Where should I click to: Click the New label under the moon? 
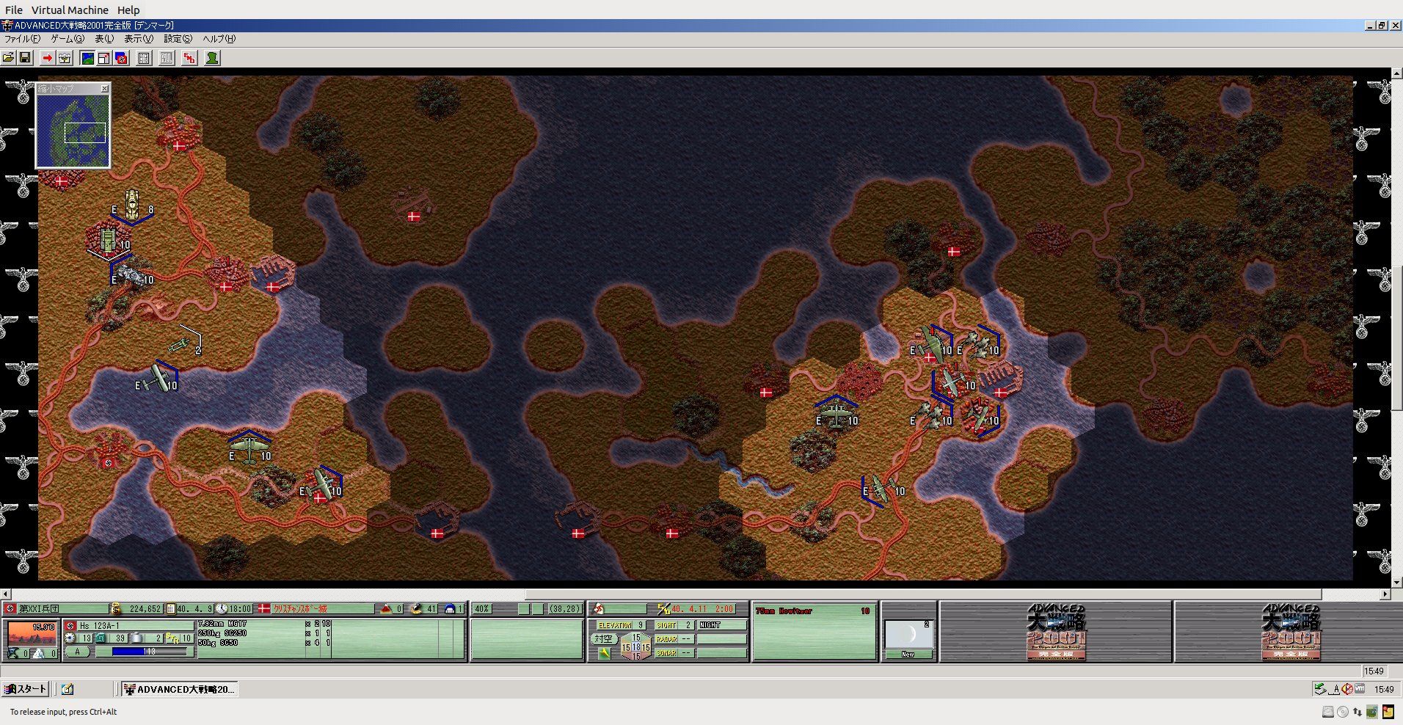coord(908,654)
